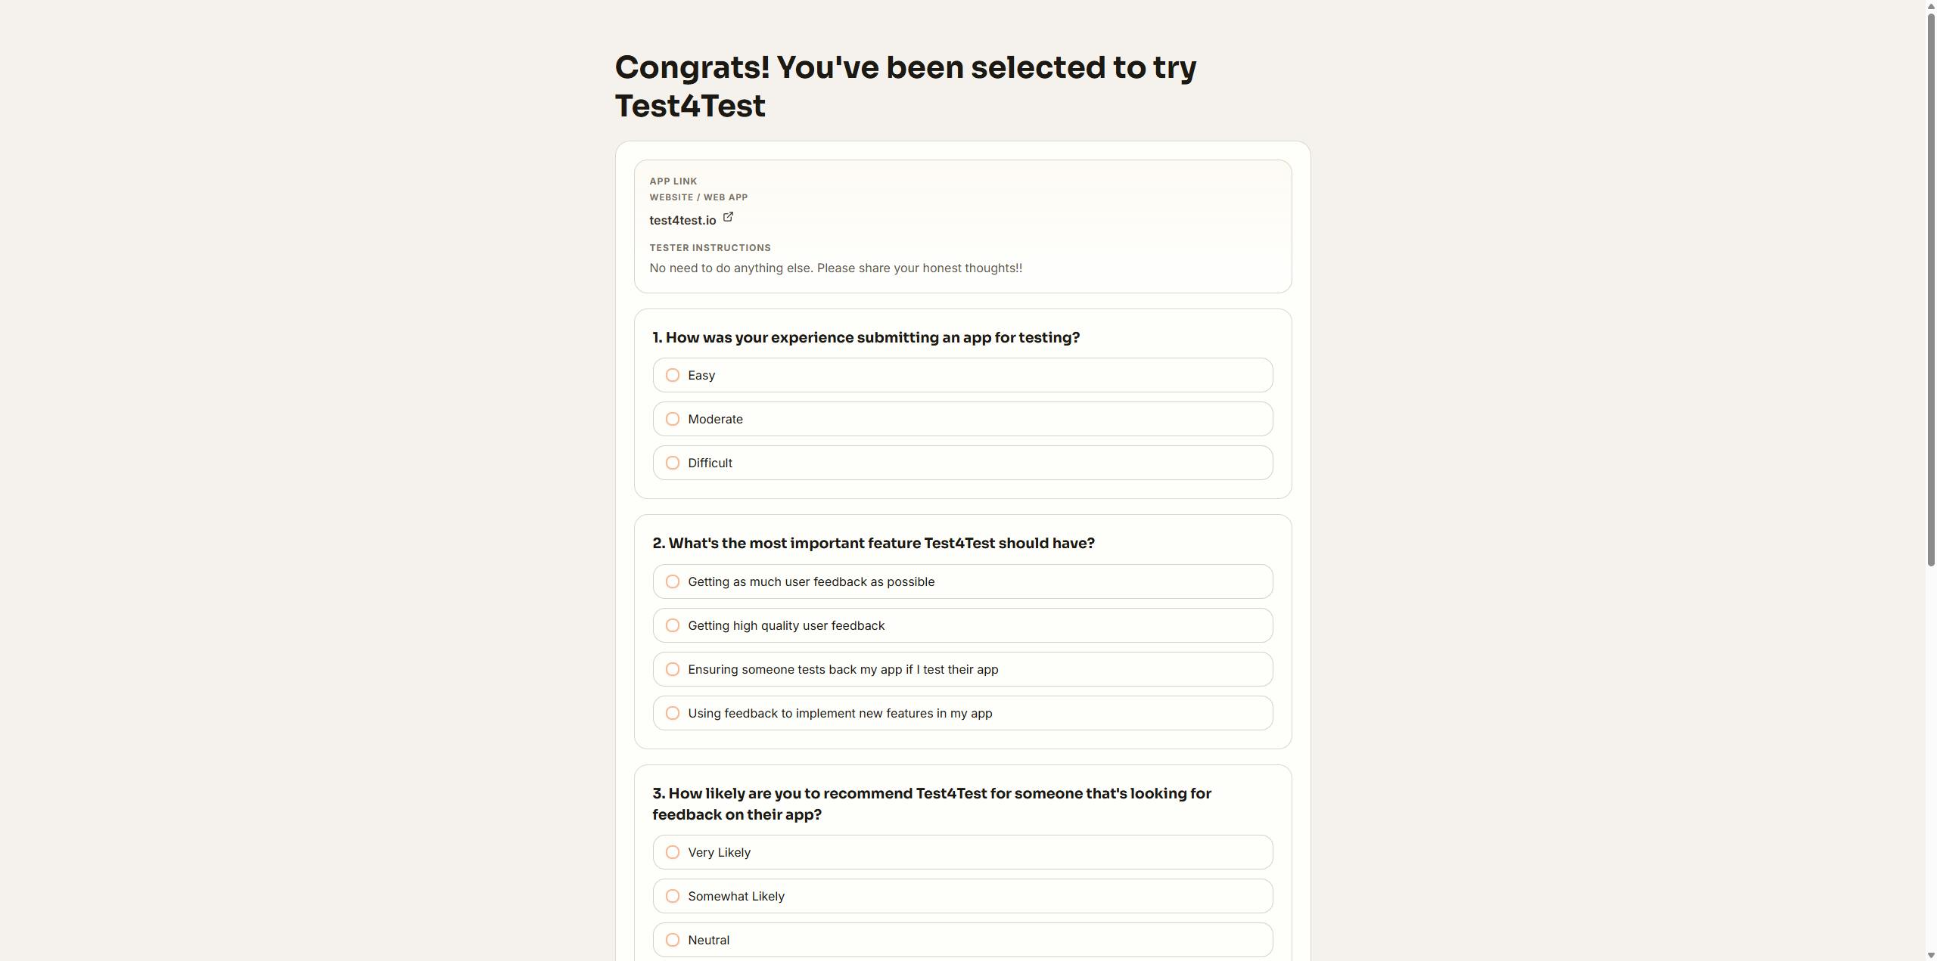
Task: Open the external link icon beside test4test.io
Action: point(728,217)
